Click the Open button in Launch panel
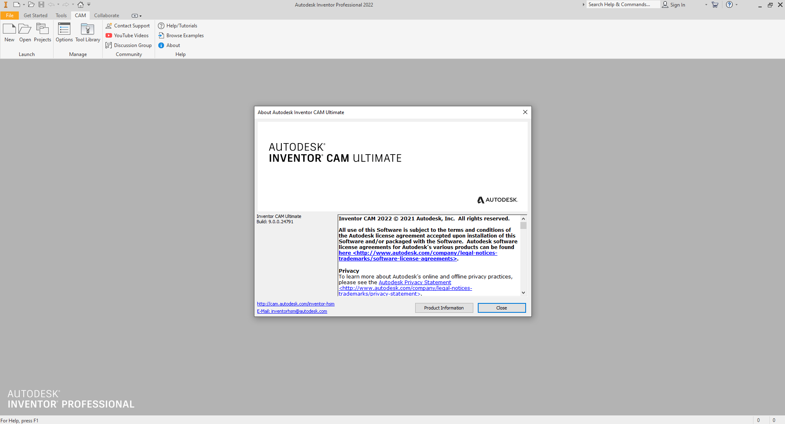Screen dimensions: 785x424 25,33
